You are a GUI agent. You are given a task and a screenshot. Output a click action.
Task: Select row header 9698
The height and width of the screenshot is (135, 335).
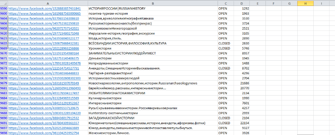click(x=4, y=133)
